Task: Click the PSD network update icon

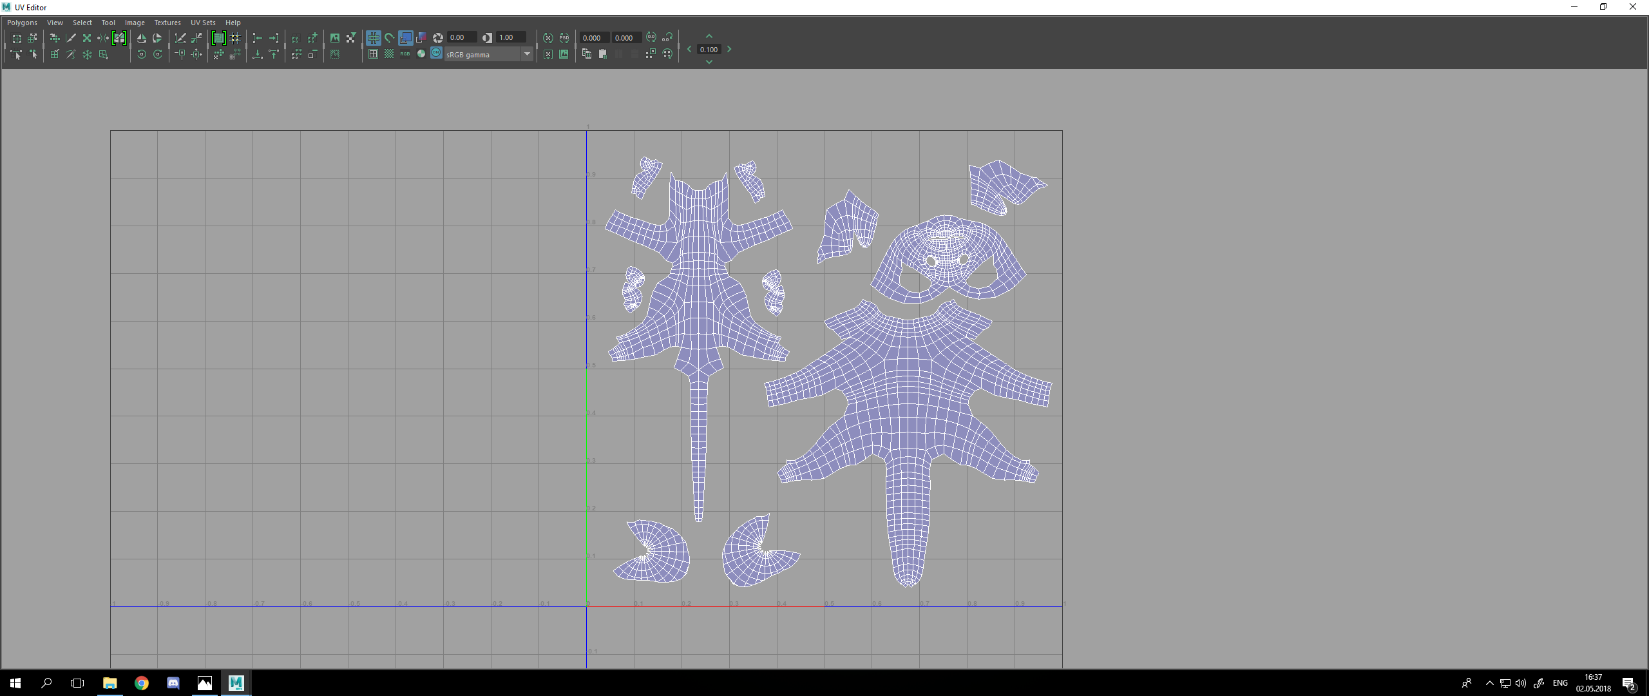Action: tap(564, 38)
